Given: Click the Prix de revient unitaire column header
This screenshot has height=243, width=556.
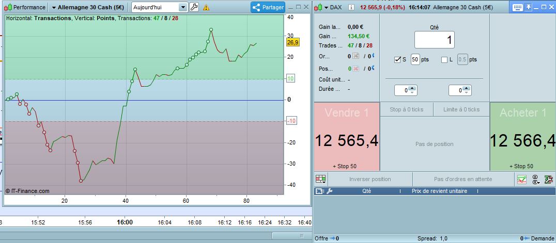Looking at the screenshot, I should tap(439, 191).
